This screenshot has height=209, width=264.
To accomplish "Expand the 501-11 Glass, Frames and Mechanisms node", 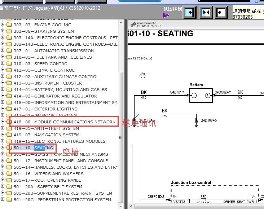I will coord(3,154).
